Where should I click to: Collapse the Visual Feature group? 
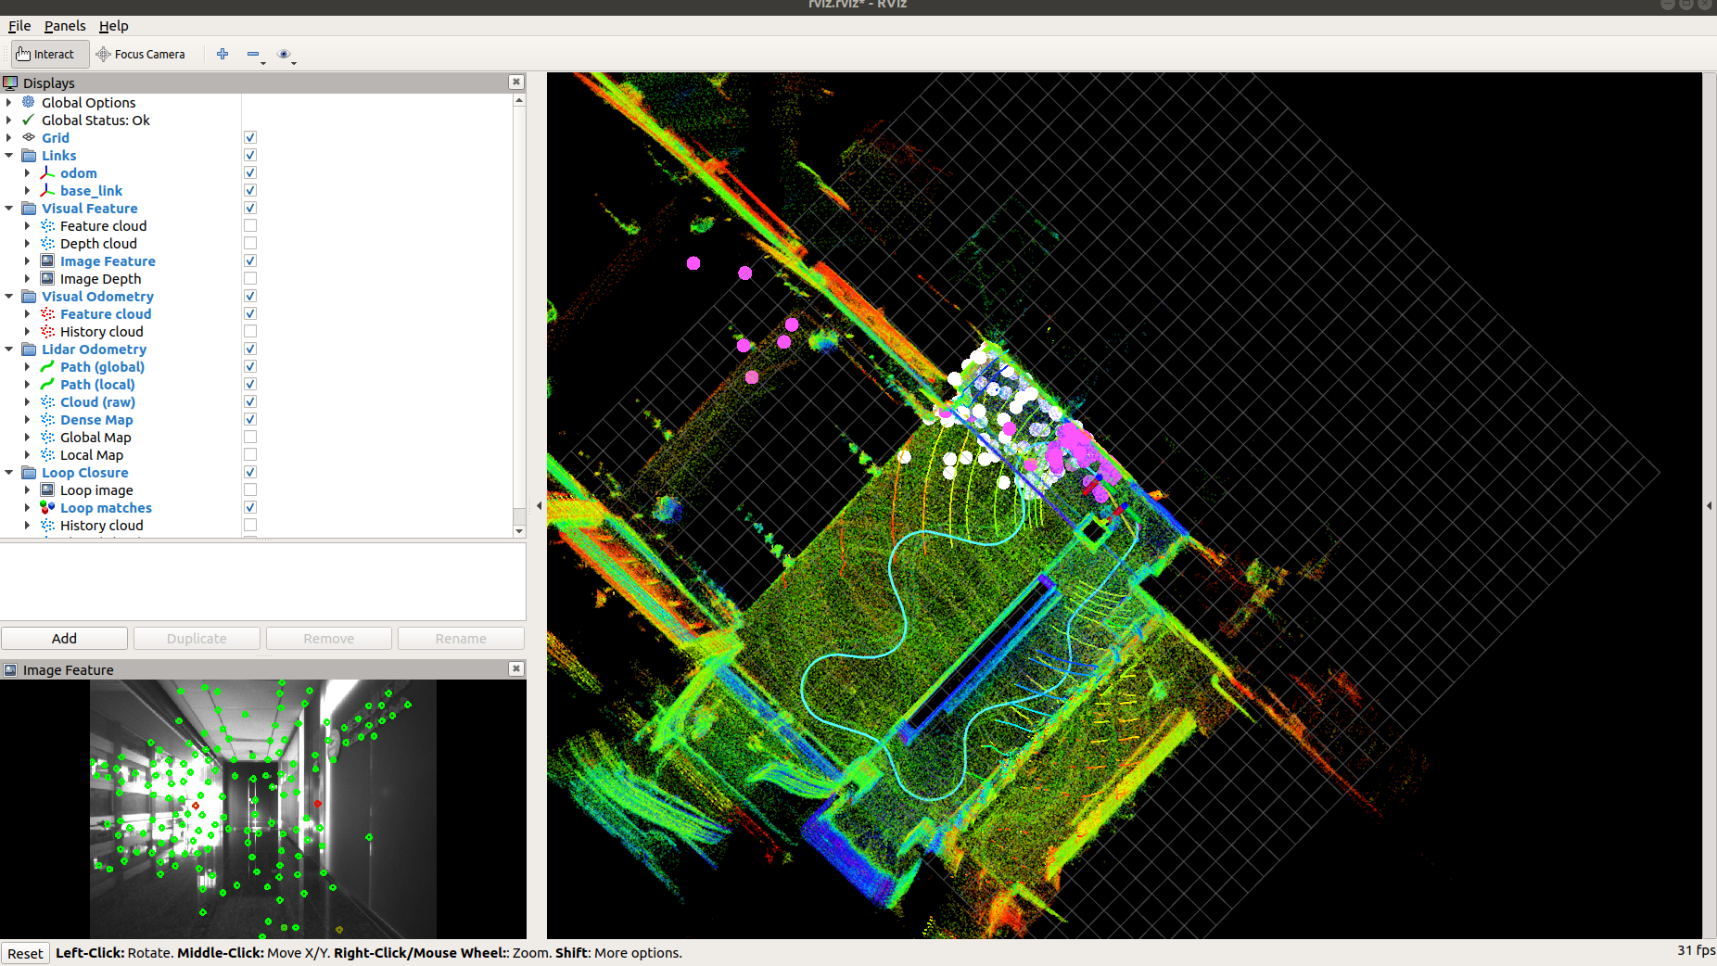click(x=9, y=208)
